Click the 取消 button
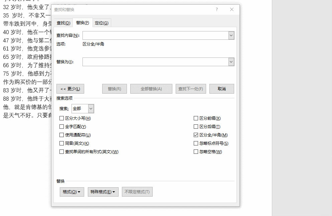The image size is (332, 216). click(x=222, y=89)
